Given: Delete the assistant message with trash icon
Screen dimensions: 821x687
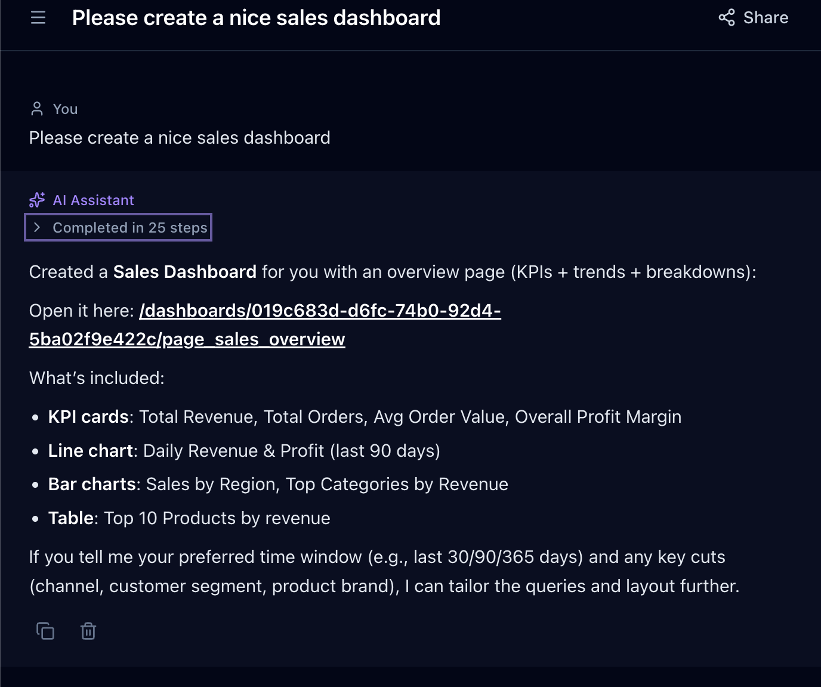Looking at the screenshot, I should [88, 631].
